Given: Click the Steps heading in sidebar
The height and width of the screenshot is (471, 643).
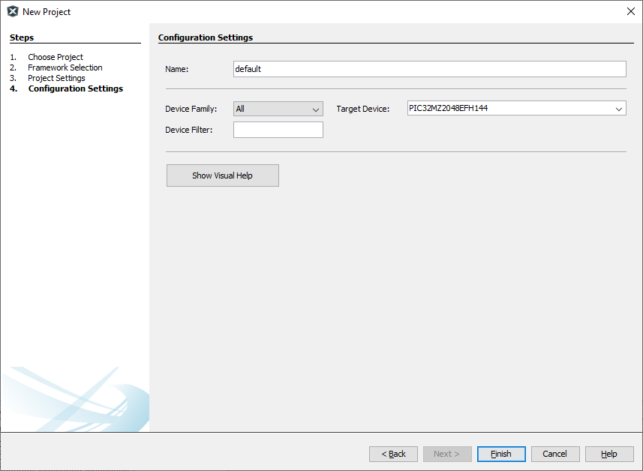Looking at the screenshot, I should point(22,37).
